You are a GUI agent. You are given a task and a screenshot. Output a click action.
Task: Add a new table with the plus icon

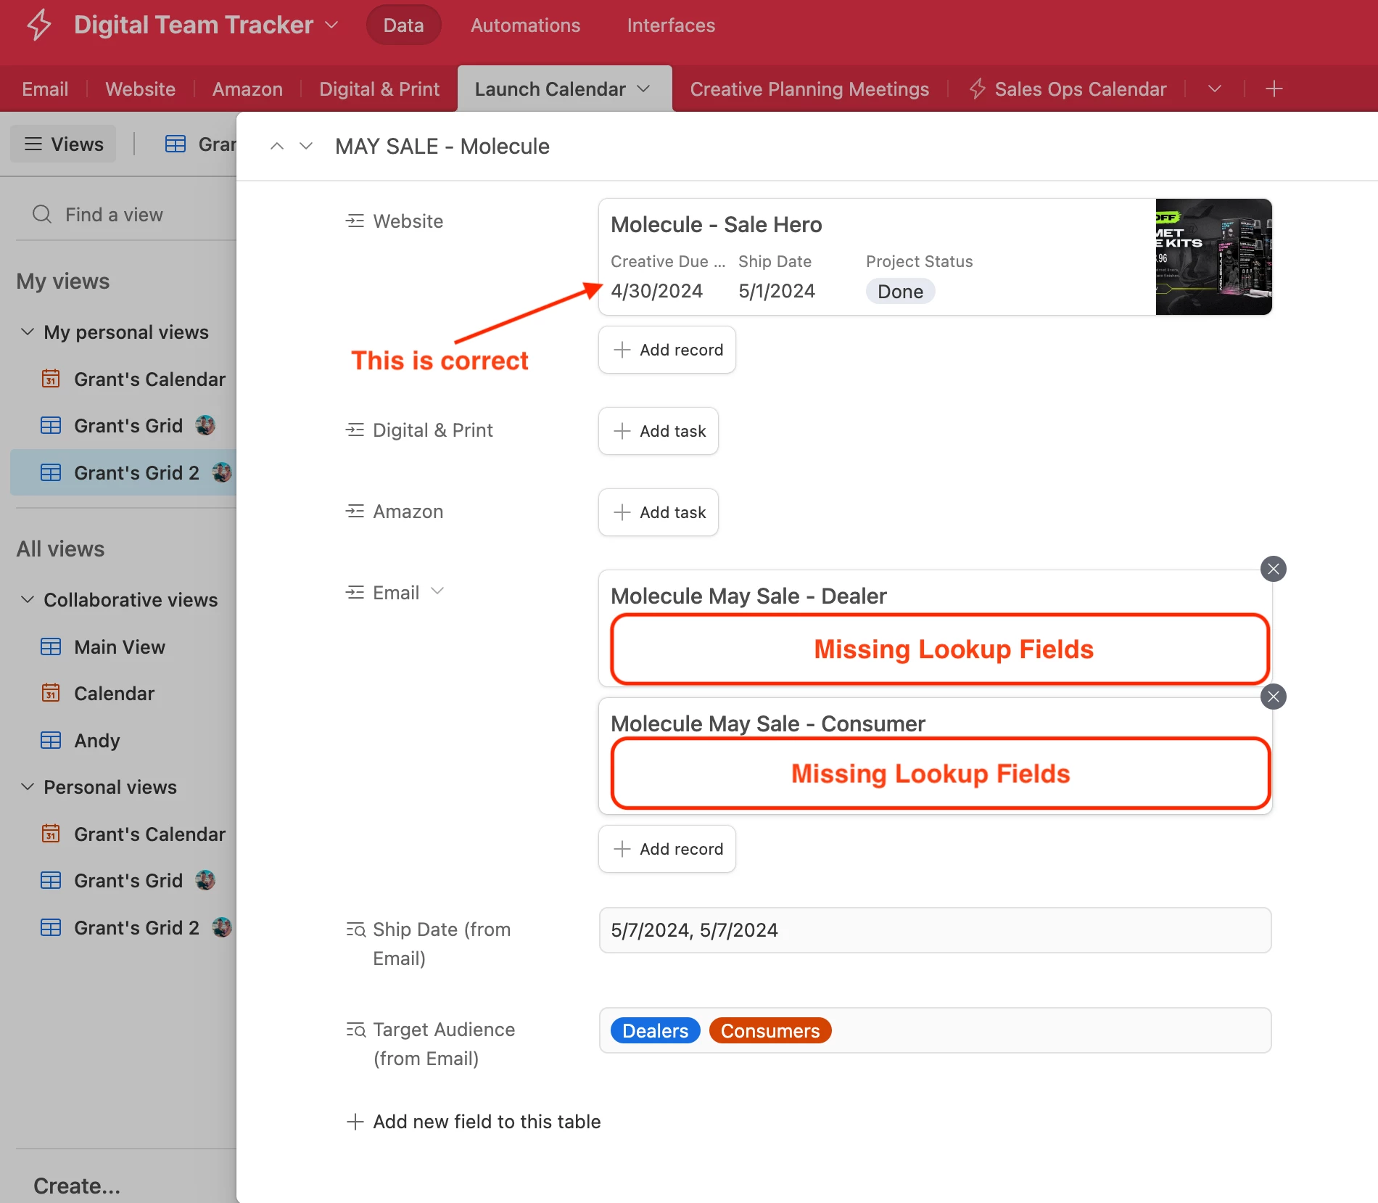[x=1274, y=89]
